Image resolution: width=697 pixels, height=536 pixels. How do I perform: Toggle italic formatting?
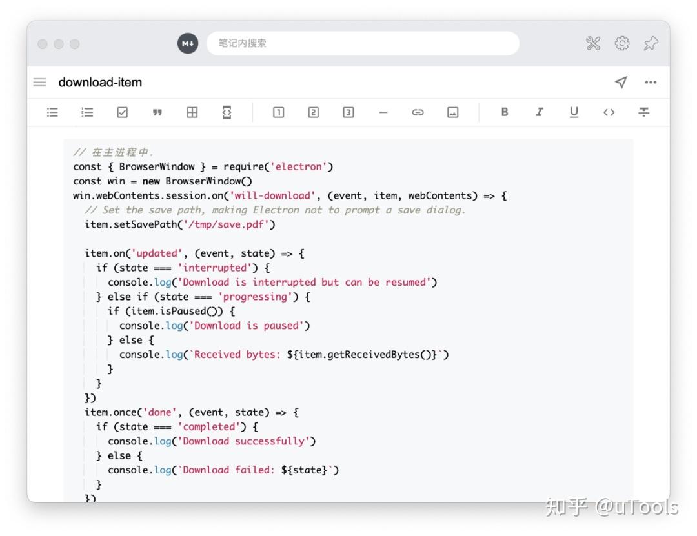click(x=540, y=112)
